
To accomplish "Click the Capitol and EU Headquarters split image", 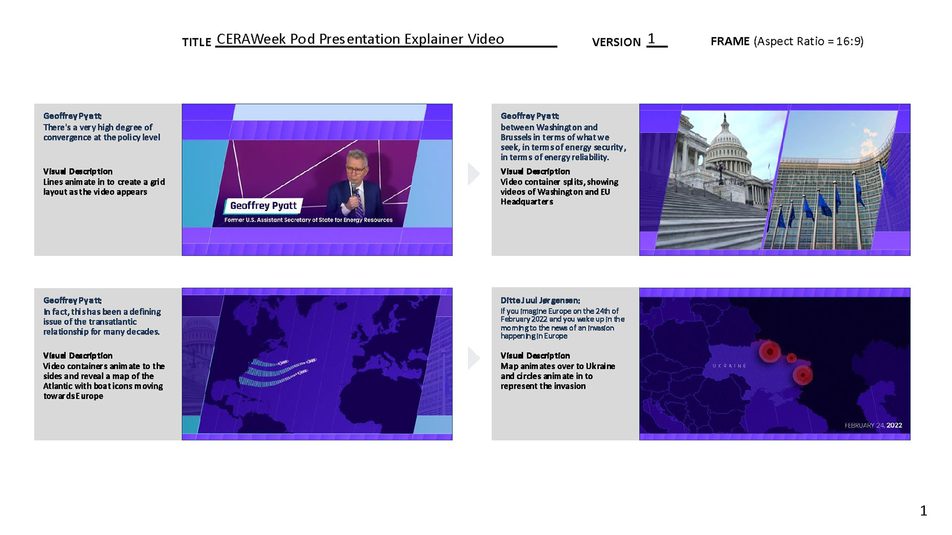I will (x=774, y=179).
